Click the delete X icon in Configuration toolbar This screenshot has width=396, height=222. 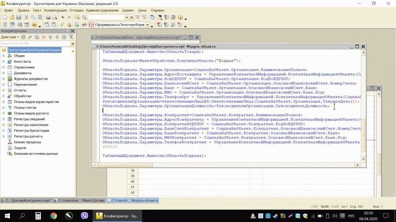44,37
